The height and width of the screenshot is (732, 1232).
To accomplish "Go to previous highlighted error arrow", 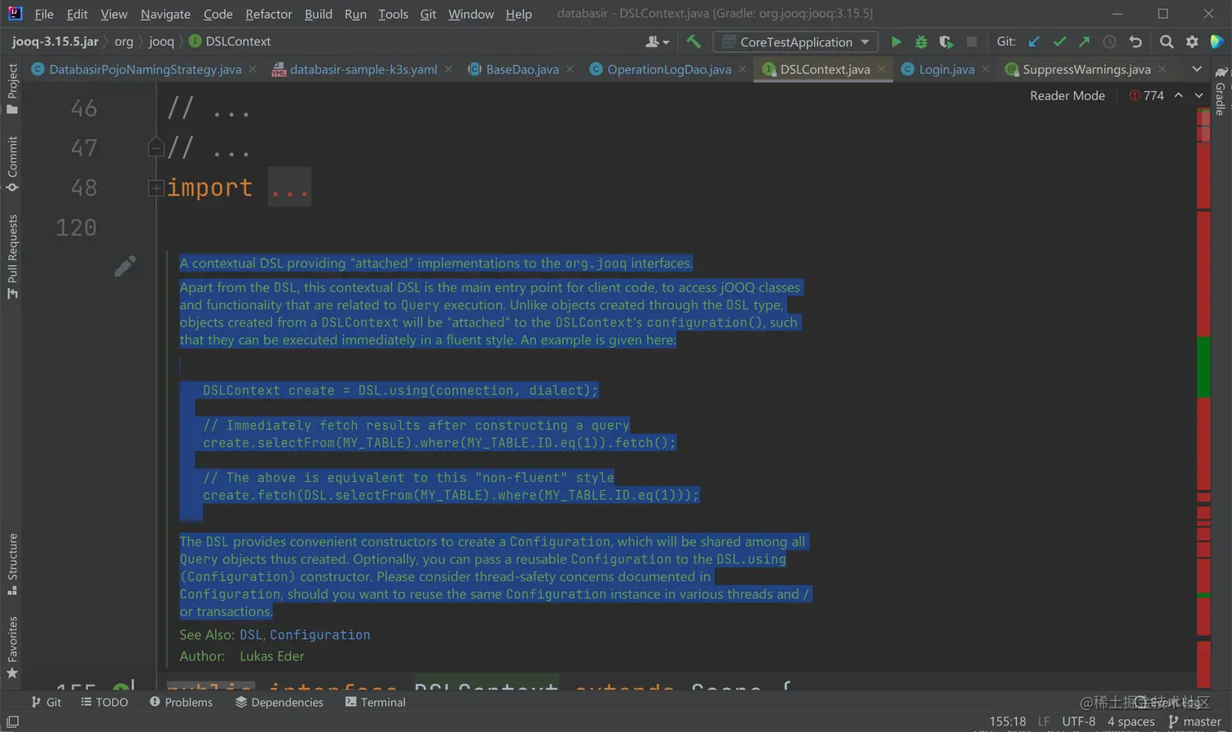I will [x=1178, y=95].
